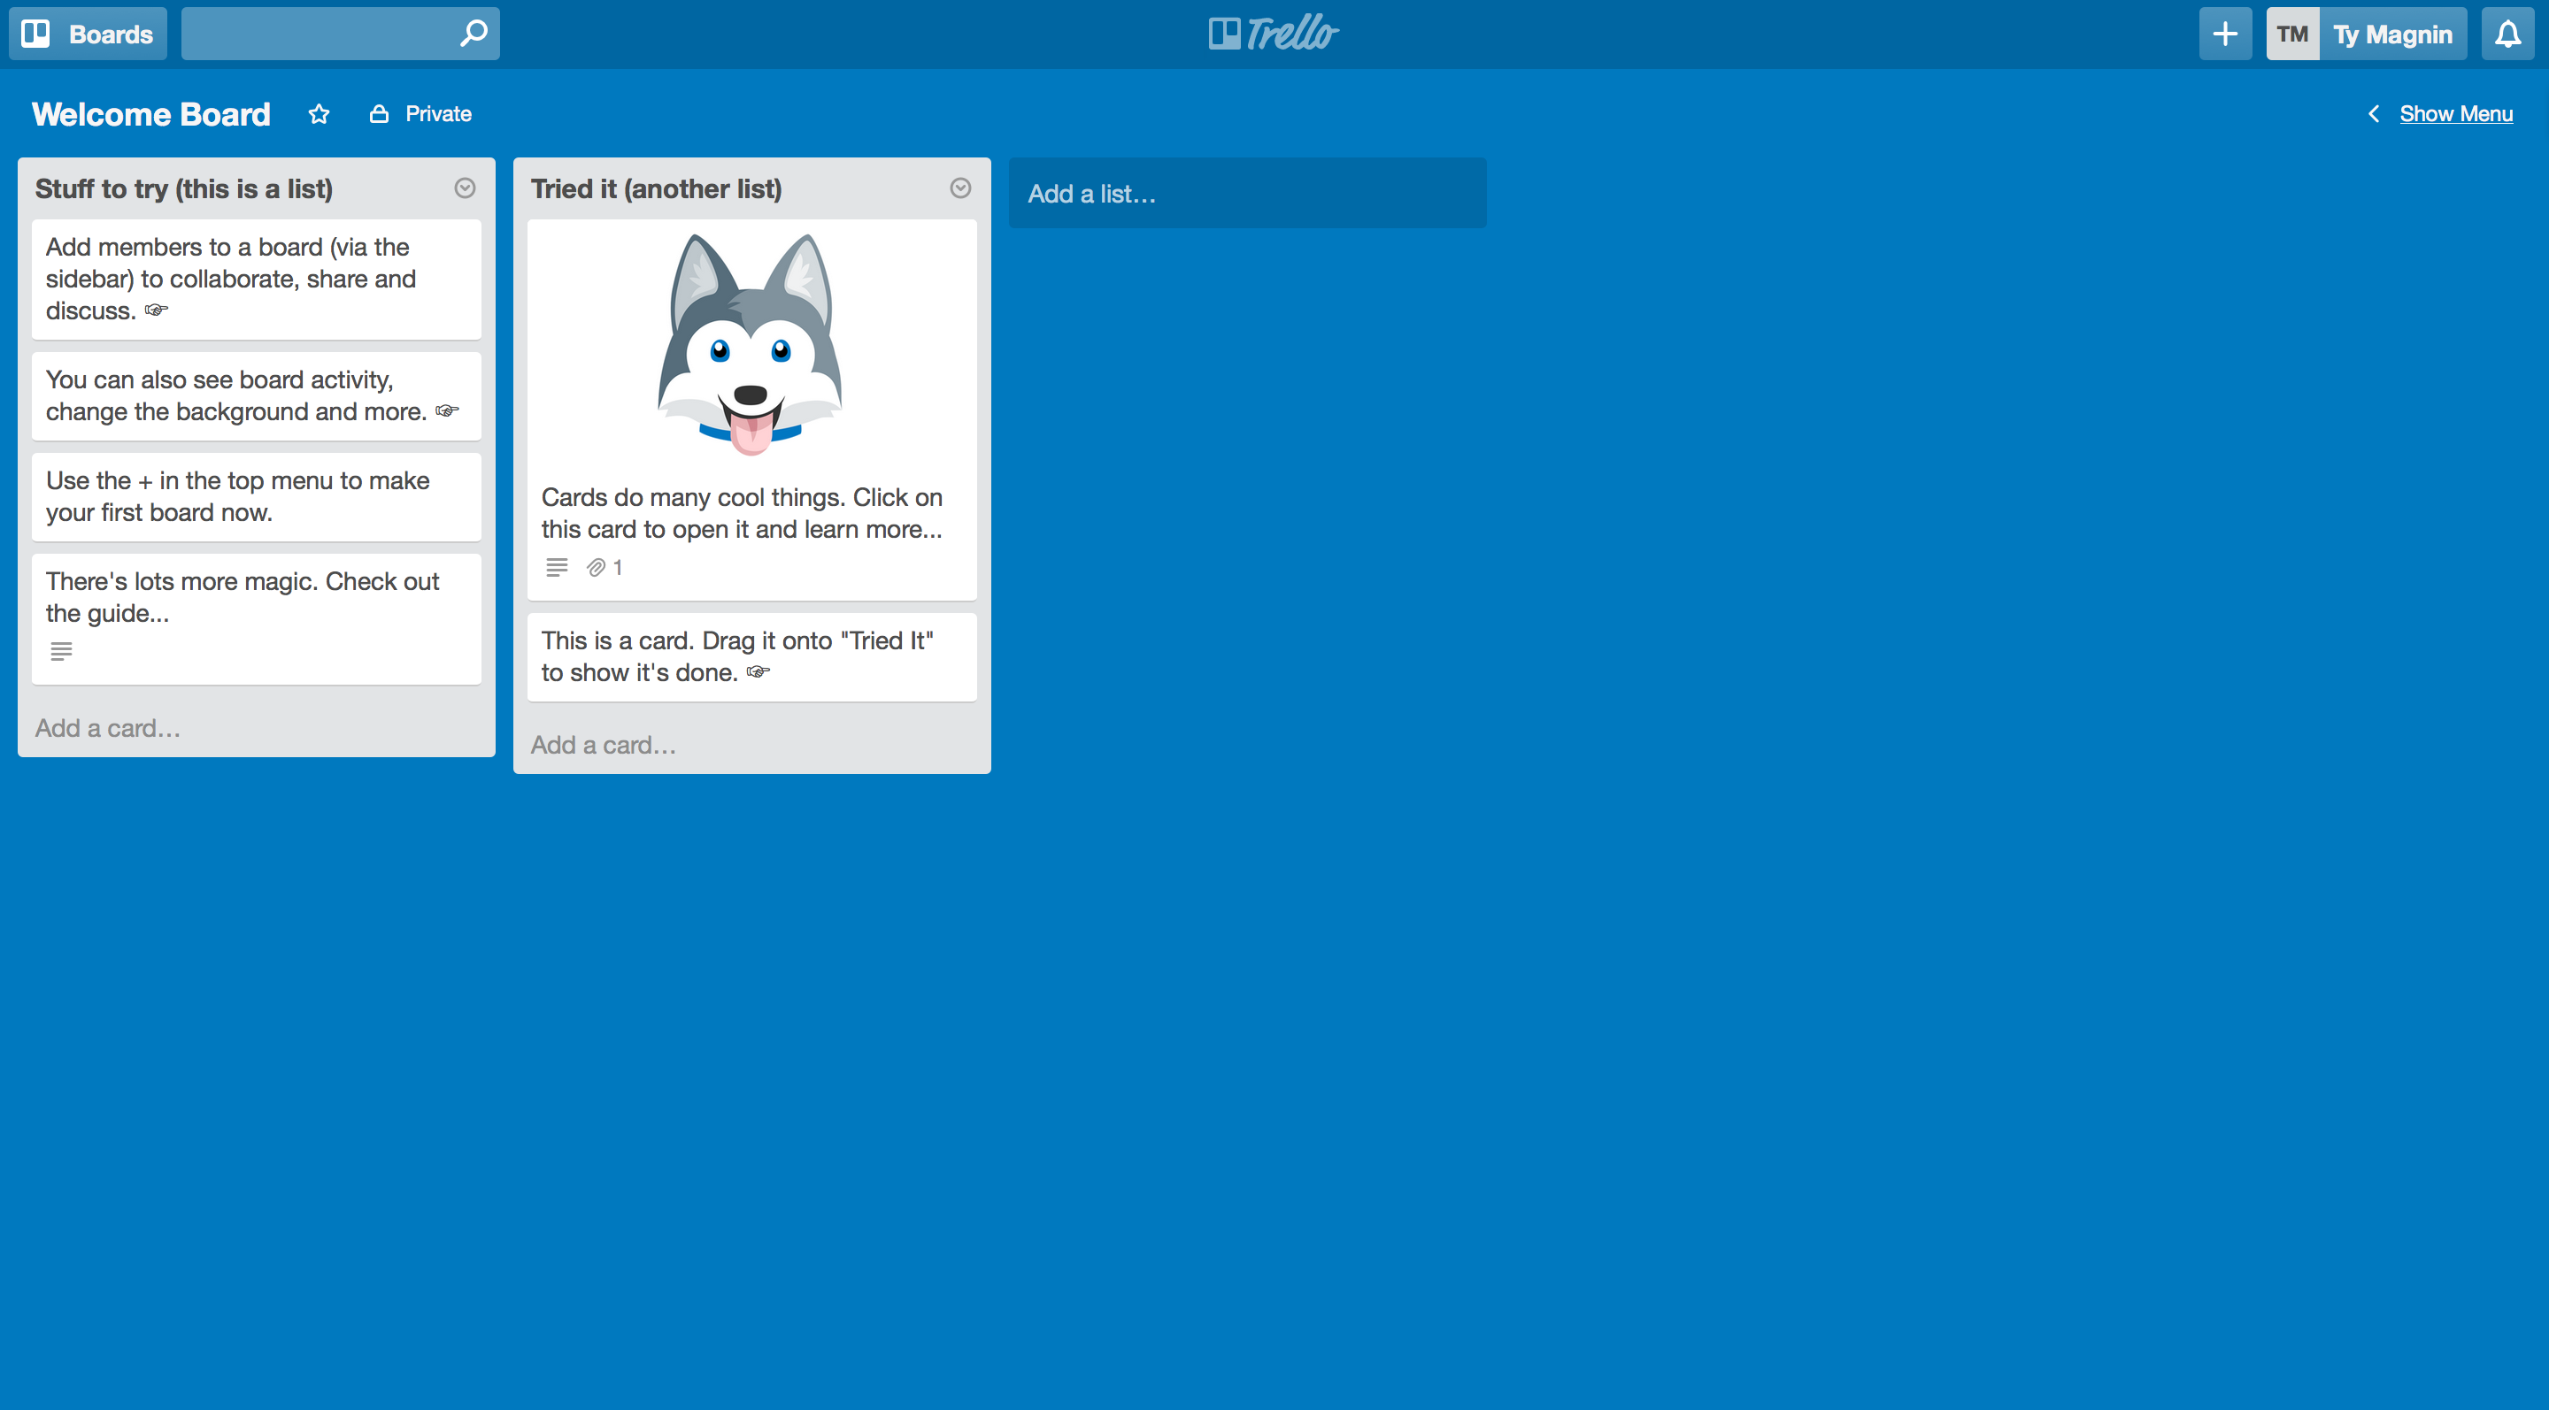Click Add a list field
The width and height of the screenshot is (2549, 1410).
[x=1247, y=193]
